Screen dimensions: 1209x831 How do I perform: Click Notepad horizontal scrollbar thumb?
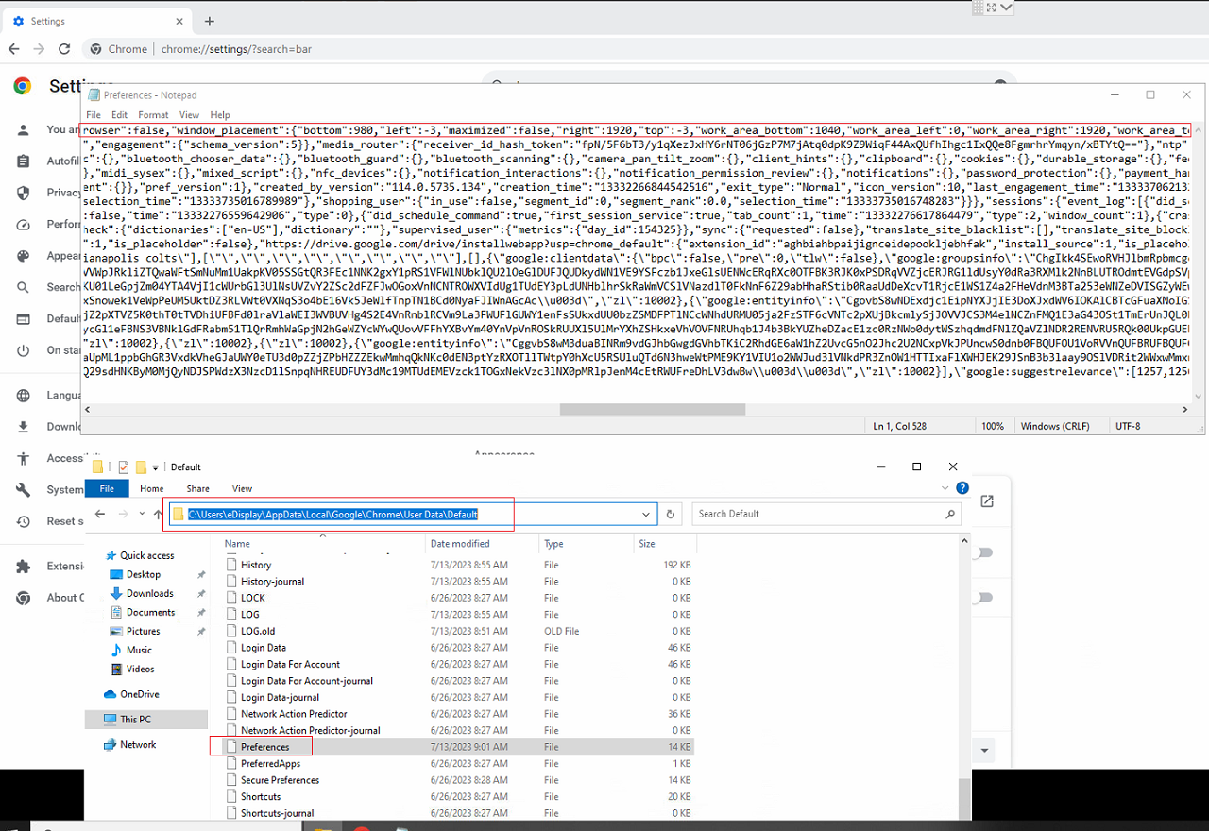pyautogui.click(x=652, y=409)
